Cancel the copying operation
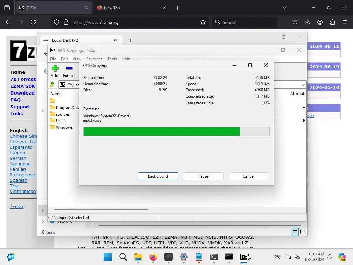 [x=249, y=176]
